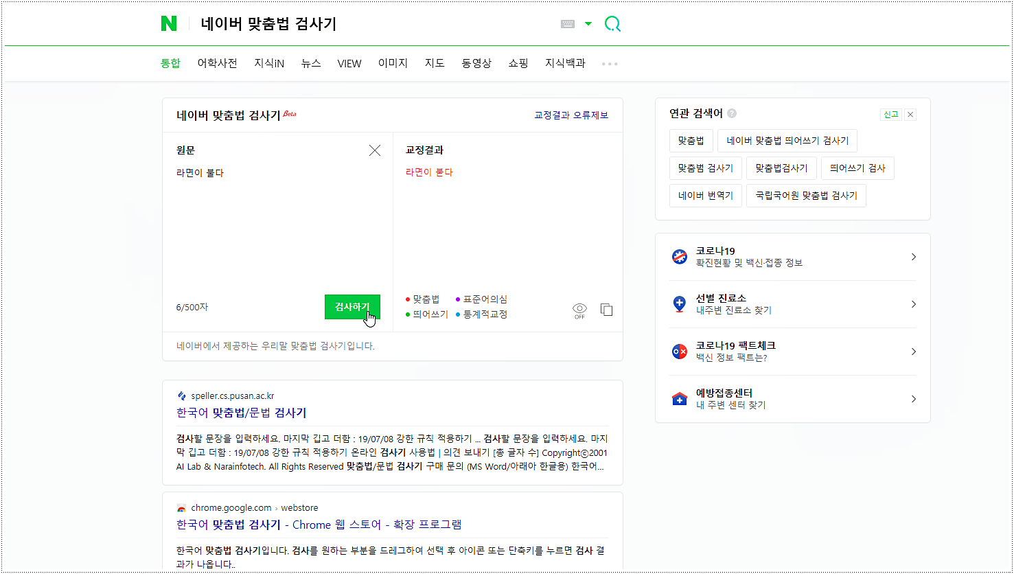Expand the search autocomplete dropdown arrow
1014x574 pixels.
(588, 24)
